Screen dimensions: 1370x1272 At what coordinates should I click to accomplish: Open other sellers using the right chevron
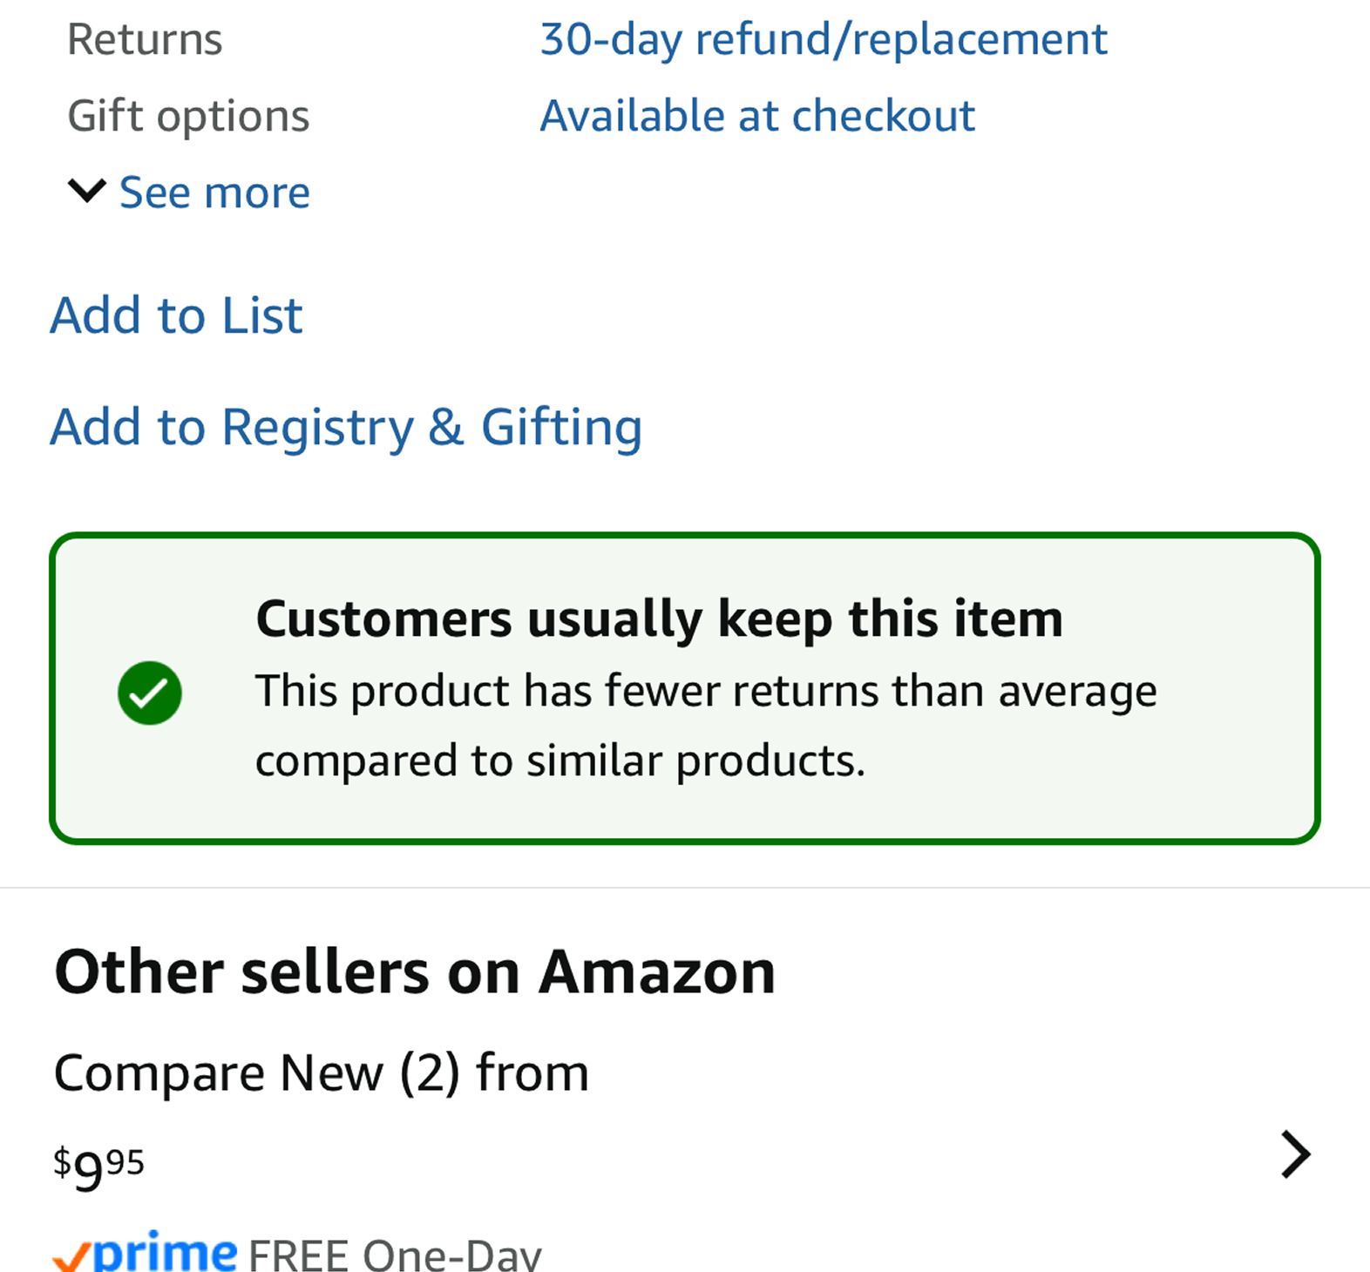[1296, 1155]
